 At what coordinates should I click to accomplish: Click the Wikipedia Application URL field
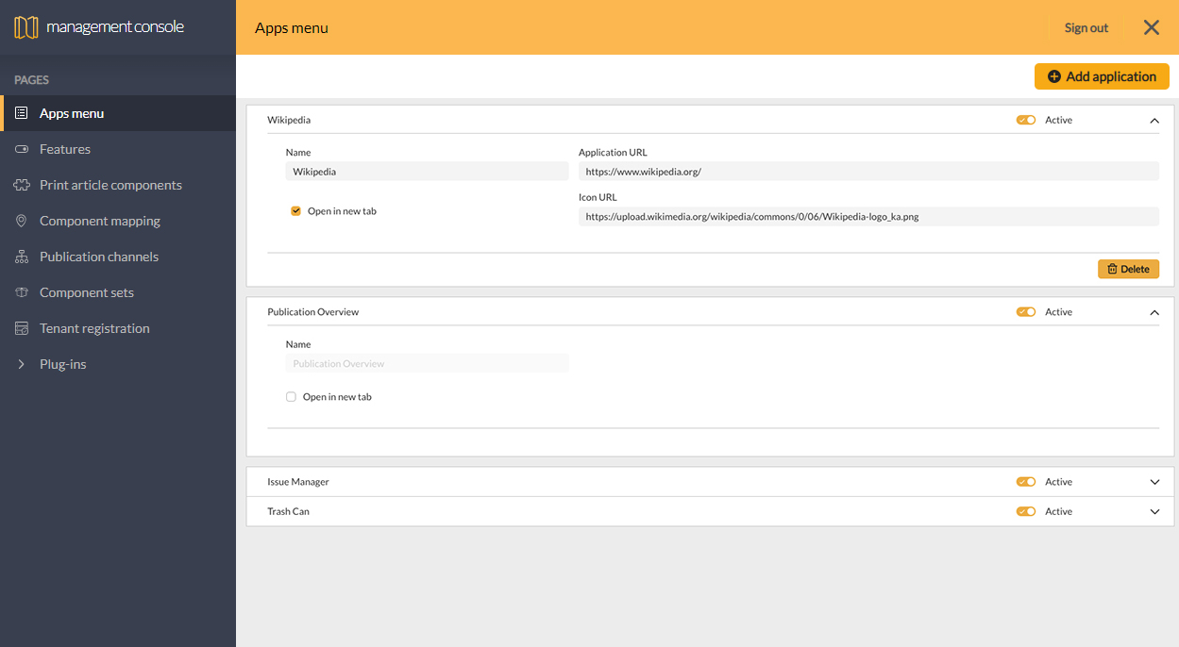(x=867, y=172)
